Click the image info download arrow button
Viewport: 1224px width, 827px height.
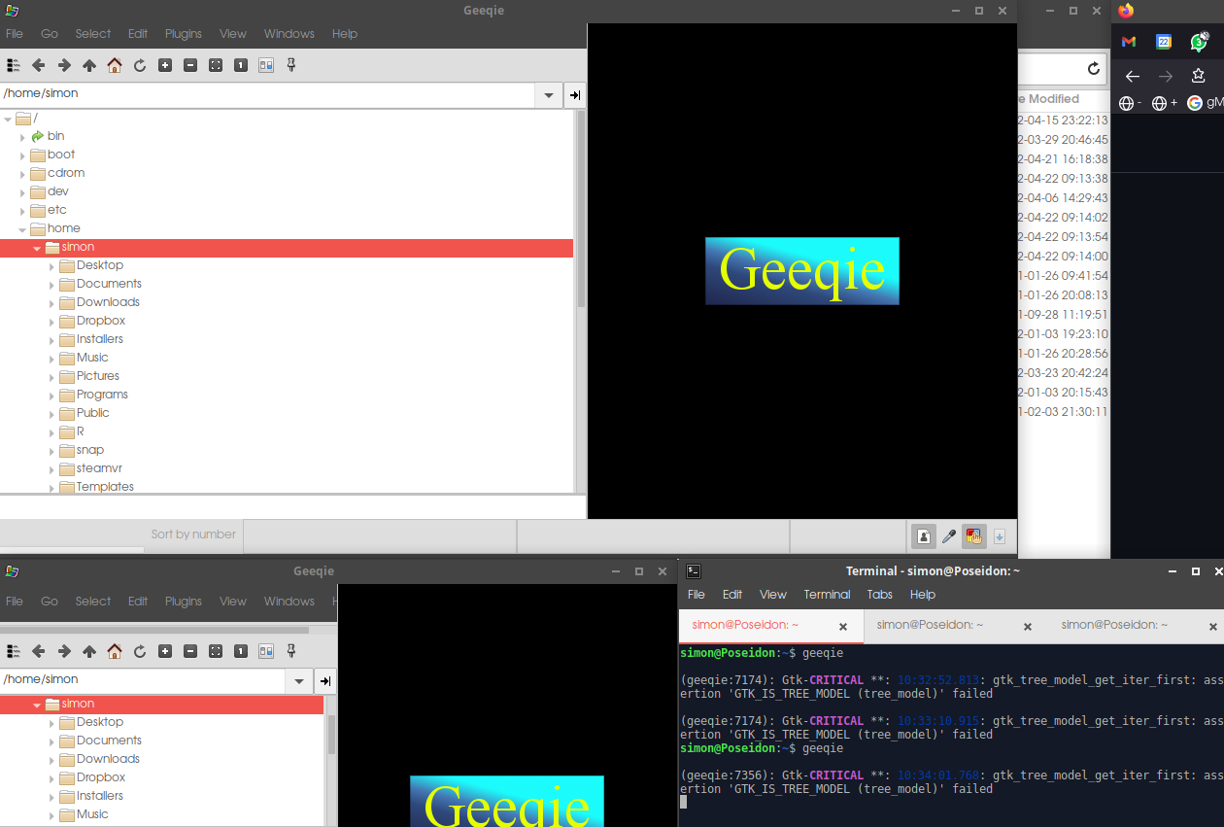click(x=999, y=535)
